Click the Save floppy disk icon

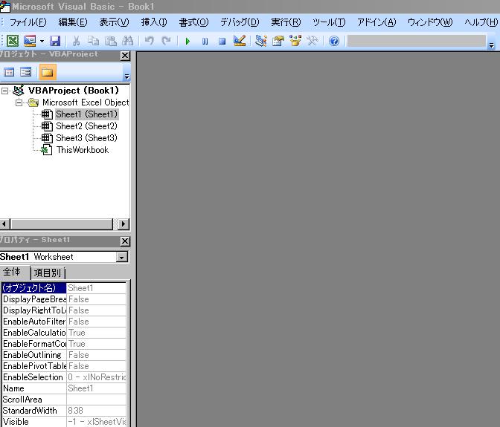pyautogui.click(x=55, y=41)
